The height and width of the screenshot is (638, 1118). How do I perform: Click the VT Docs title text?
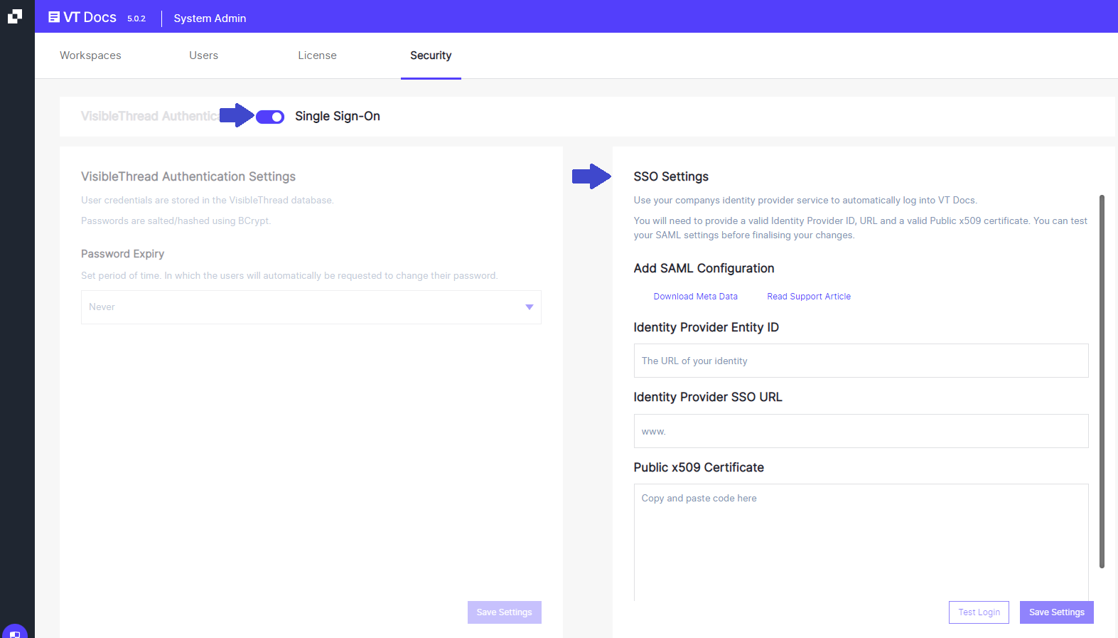[90, 17]
